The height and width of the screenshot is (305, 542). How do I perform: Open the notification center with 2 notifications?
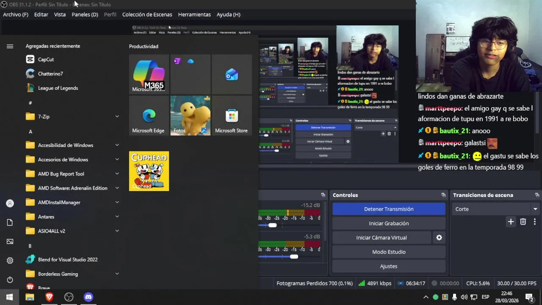tap(529, 297)
